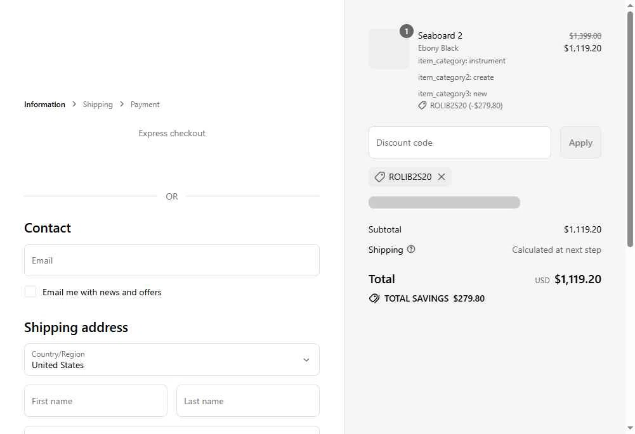Open the Country/Region dropdown
635x434 pixels.
tap(172, 360)
